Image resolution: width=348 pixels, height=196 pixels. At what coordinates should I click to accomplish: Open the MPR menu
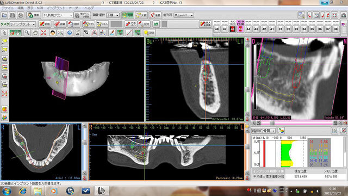click(40, 8)
